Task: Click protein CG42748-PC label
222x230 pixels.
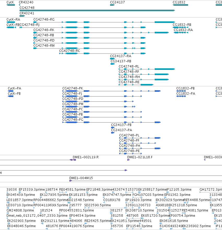Action: click(x=73, y=109)
